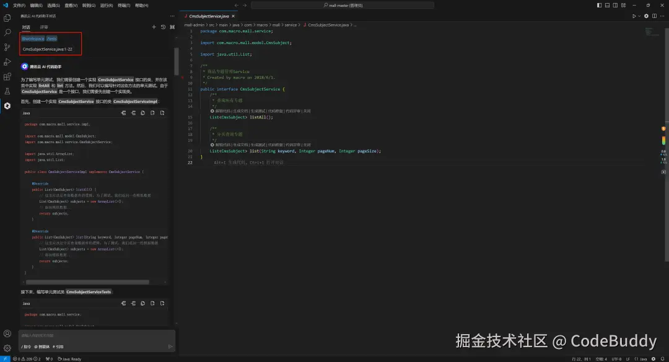Copy code from the first Java code block

(x=142, y=113)
